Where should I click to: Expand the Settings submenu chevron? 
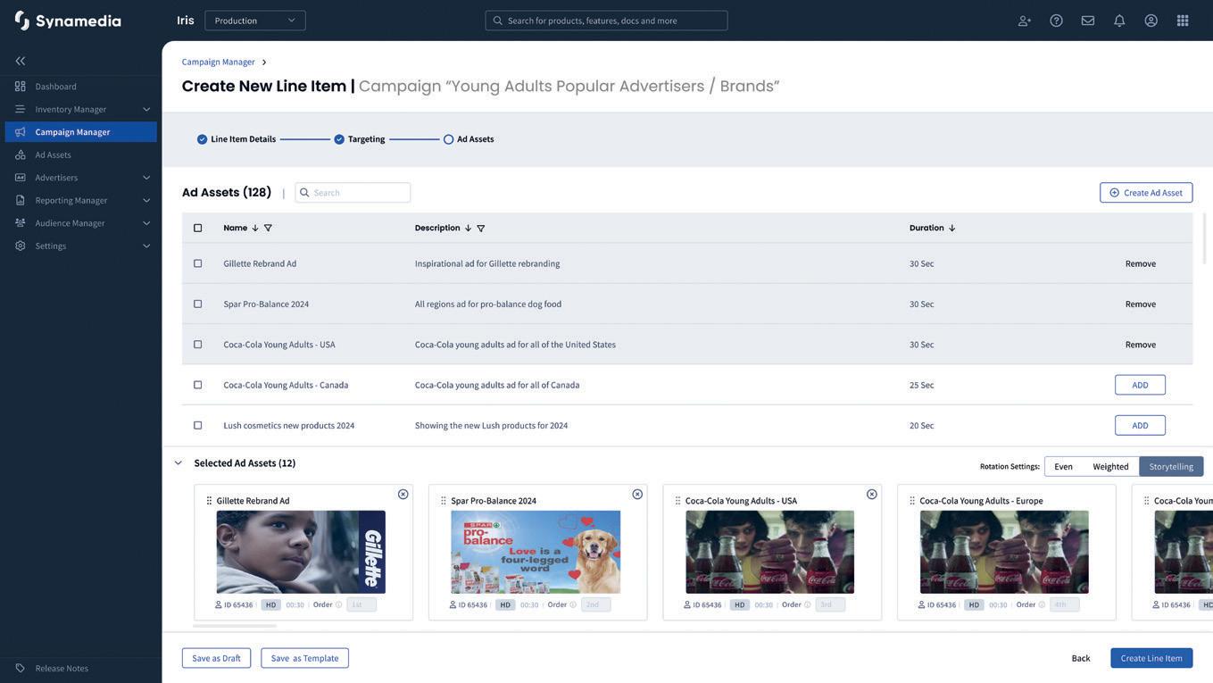(146, 246)
